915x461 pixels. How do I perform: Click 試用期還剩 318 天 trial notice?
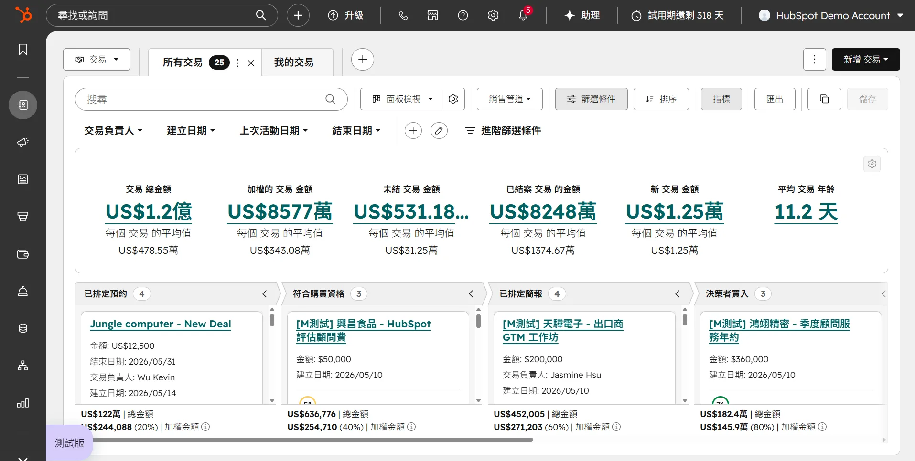pyautogui.click(x=678, y=15)
